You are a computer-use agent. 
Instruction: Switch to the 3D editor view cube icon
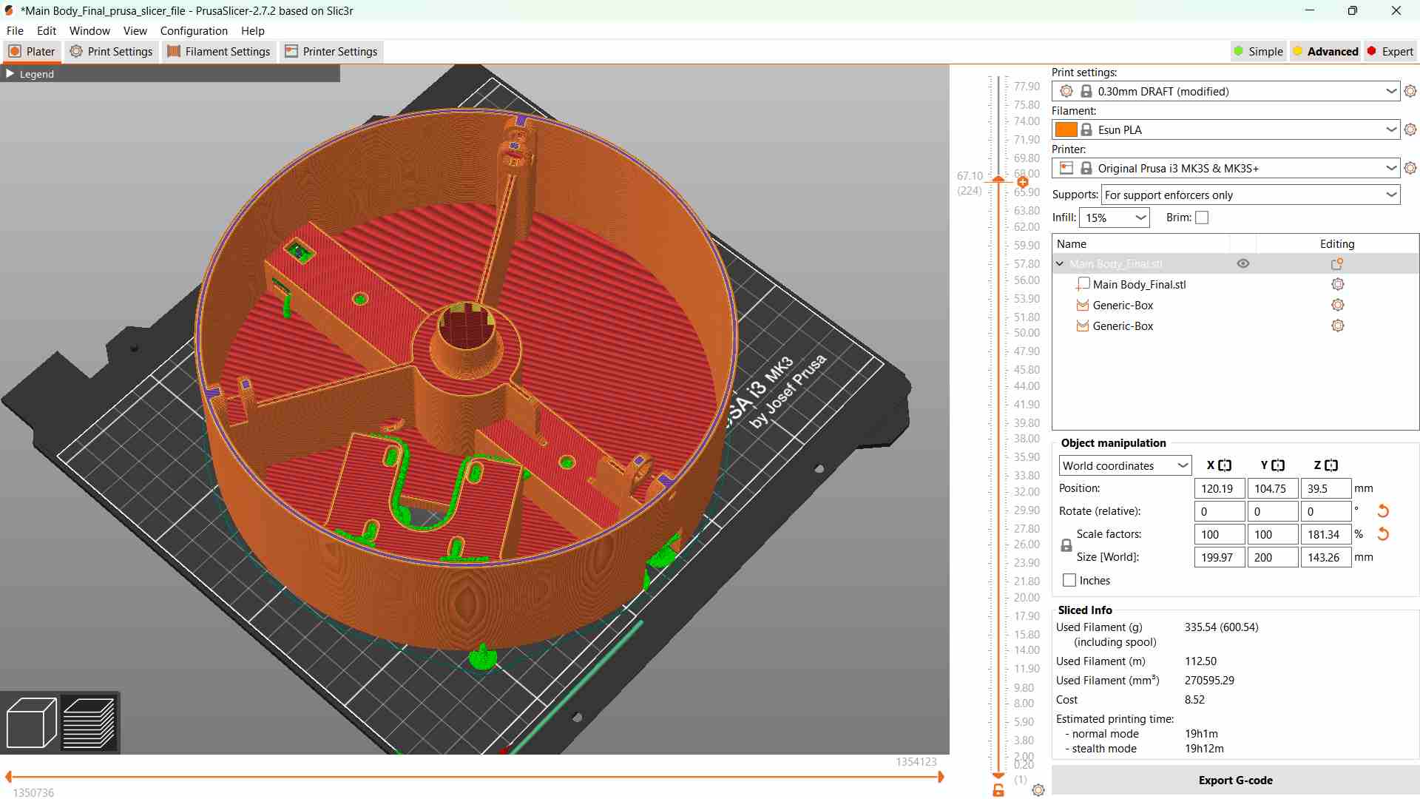pyautogui.click(x=31, y=722)
